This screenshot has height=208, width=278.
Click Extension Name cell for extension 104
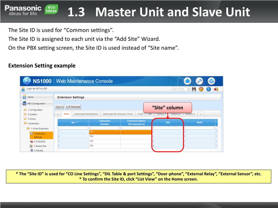pos(136,146)
